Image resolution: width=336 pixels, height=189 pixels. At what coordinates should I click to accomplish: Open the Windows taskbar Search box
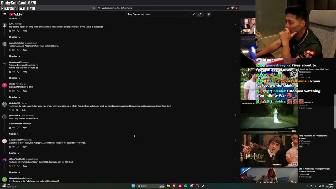click(x=151, y=186)
